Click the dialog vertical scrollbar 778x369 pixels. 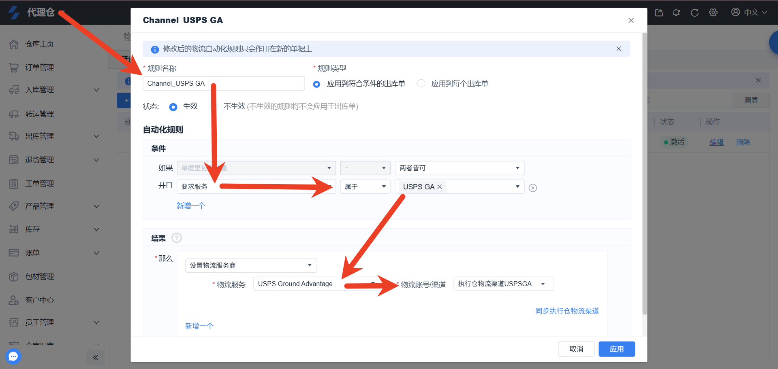pos(645,174)
